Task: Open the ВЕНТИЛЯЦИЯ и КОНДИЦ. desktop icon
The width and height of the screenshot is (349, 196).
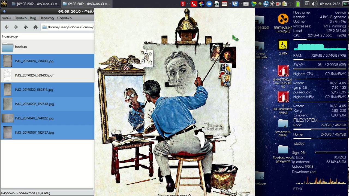Action: point(283,23)
